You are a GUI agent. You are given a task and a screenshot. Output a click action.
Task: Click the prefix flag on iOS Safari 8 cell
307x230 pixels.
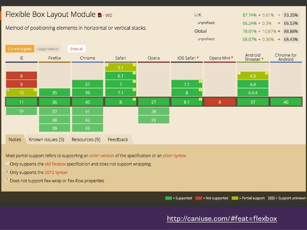201,90
